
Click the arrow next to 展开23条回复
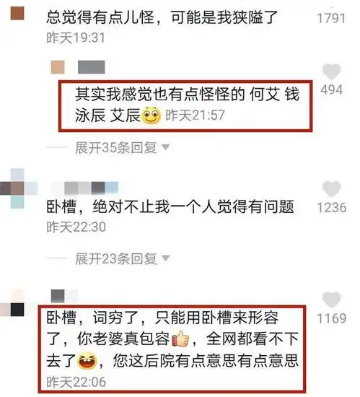coord(166,258)
